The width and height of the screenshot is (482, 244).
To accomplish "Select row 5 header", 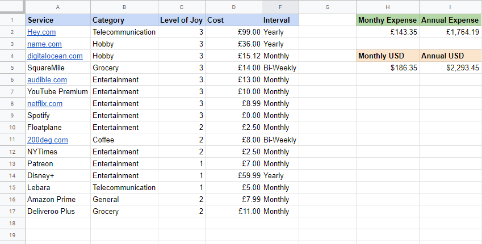I will pyautogui.click(x=12, y=68).
